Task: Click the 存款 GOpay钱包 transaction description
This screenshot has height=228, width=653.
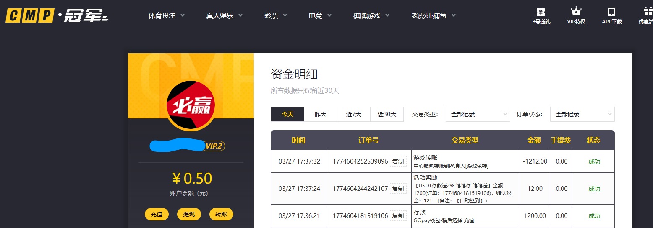Action: [444, 216]
